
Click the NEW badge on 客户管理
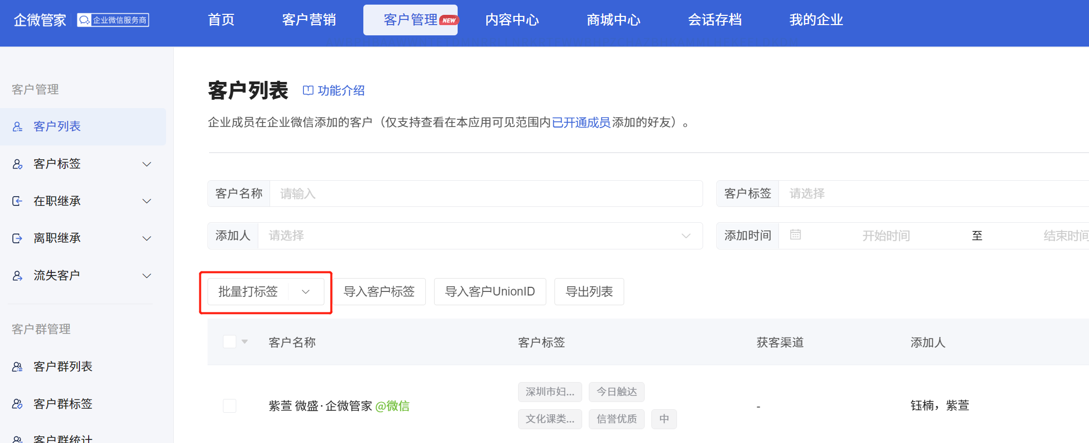tap(449, 20)
